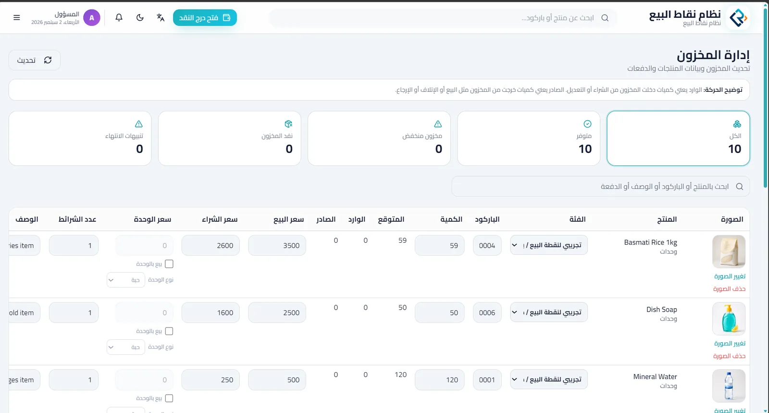The image size is (769, 413).
Task: Click the notifications bell icon
Action: (x=119, y=18)
